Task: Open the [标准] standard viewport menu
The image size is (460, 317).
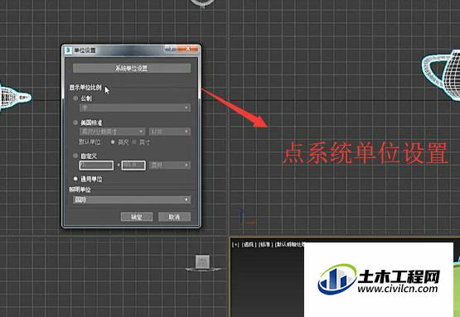Action: coord(266,244)
